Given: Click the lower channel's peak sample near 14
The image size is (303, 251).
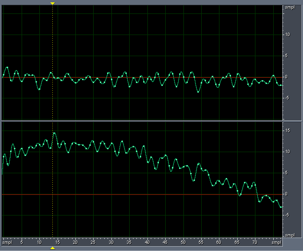Looking at the screenshot, I should click(x=54, y=133).
